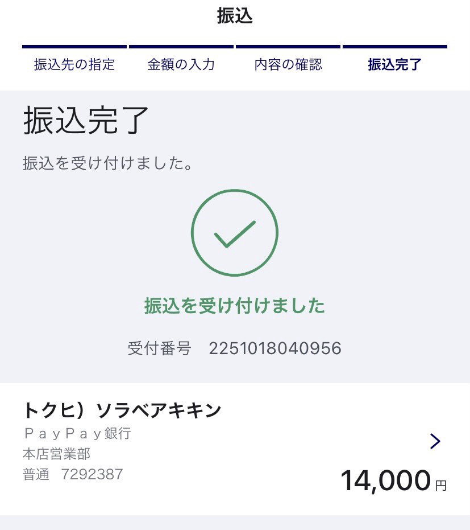
Task: Click the 受付番号 label
Action: coord(160,348)
